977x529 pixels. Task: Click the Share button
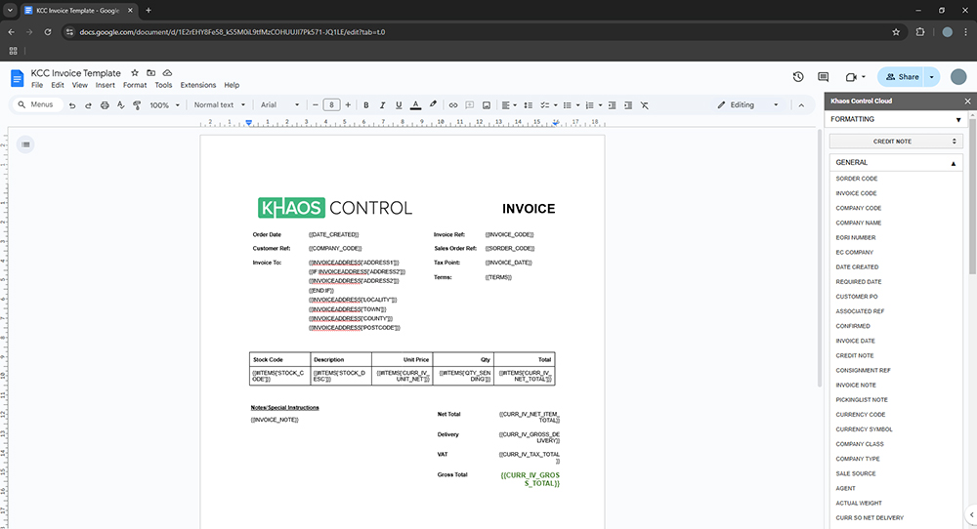(x=901, y=76)
